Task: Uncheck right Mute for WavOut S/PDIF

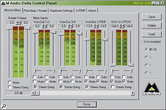Action: [98, 82]
